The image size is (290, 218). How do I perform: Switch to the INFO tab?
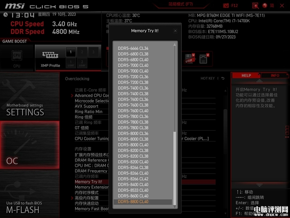click(275, 76)
